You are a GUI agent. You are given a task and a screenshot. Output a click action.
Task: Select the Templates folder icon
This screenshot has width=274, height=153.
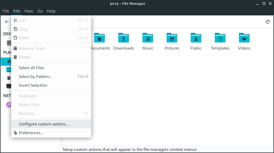[x=220, y=38]
